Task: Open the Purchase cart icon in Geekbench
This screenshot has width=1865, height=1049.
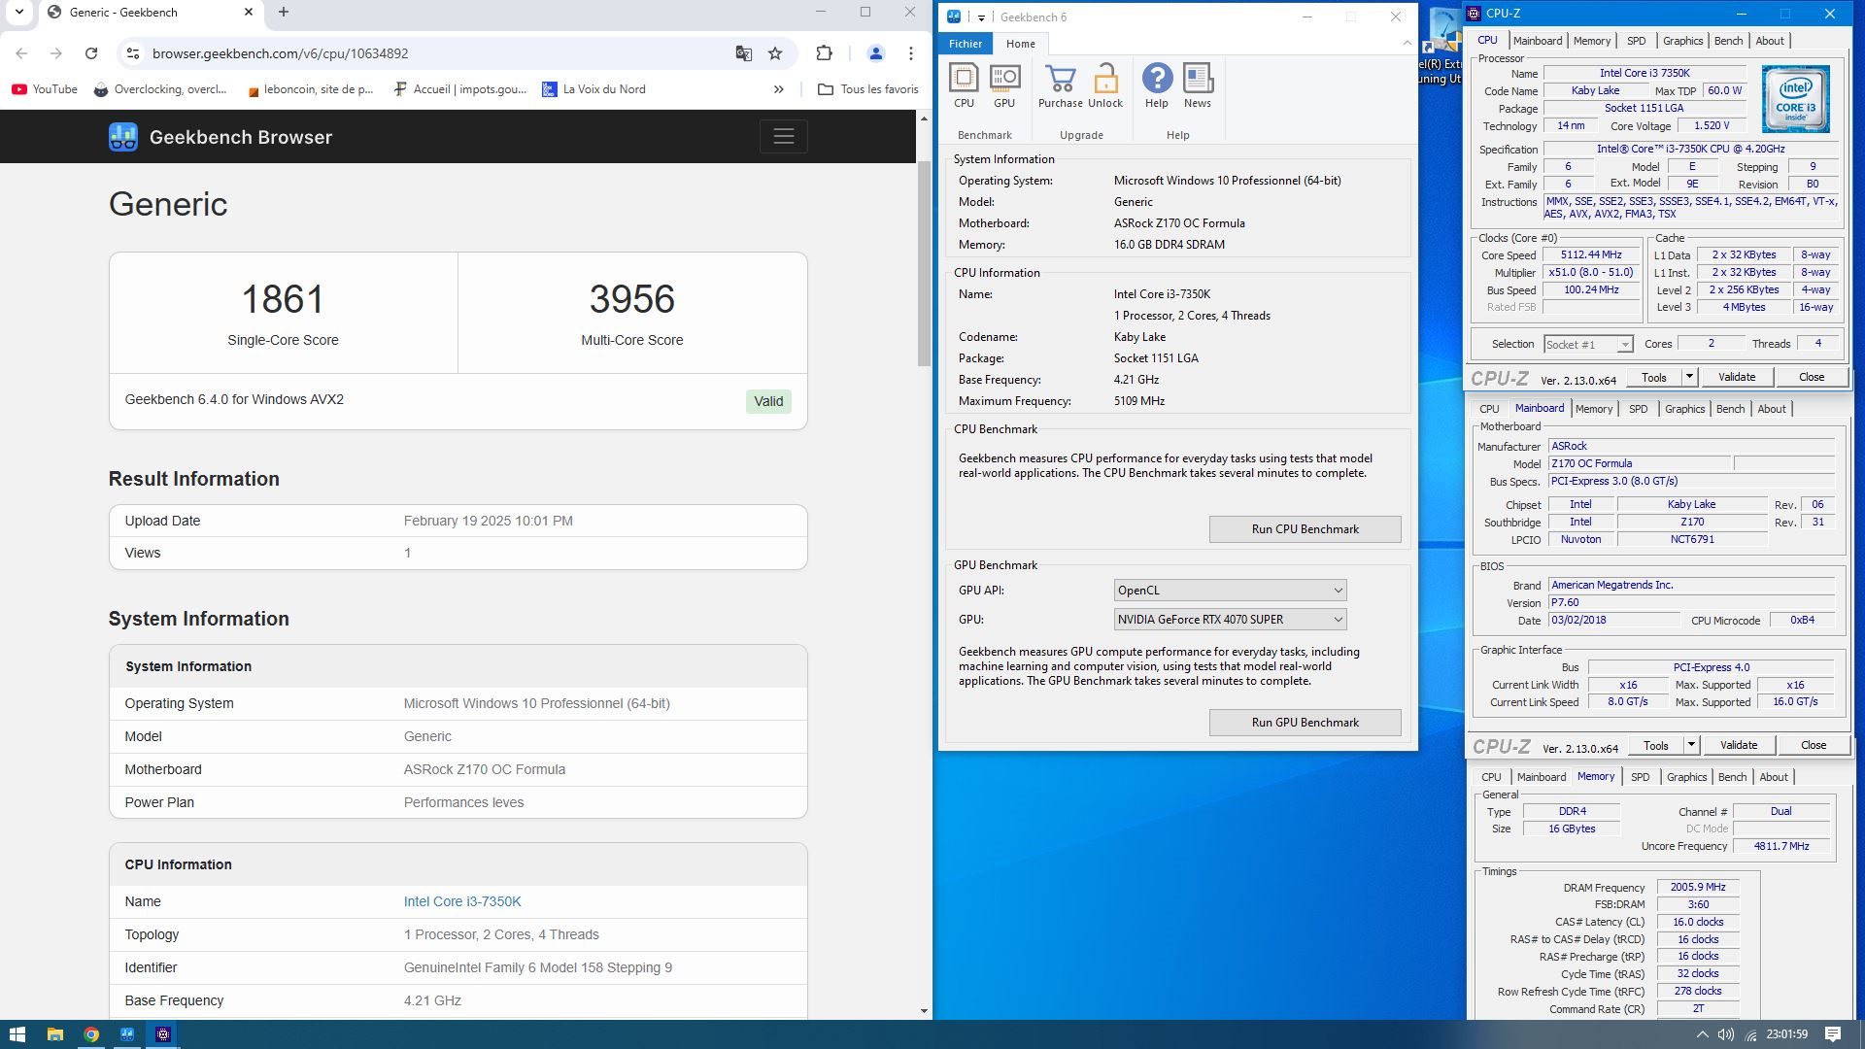Action: 1060,85
